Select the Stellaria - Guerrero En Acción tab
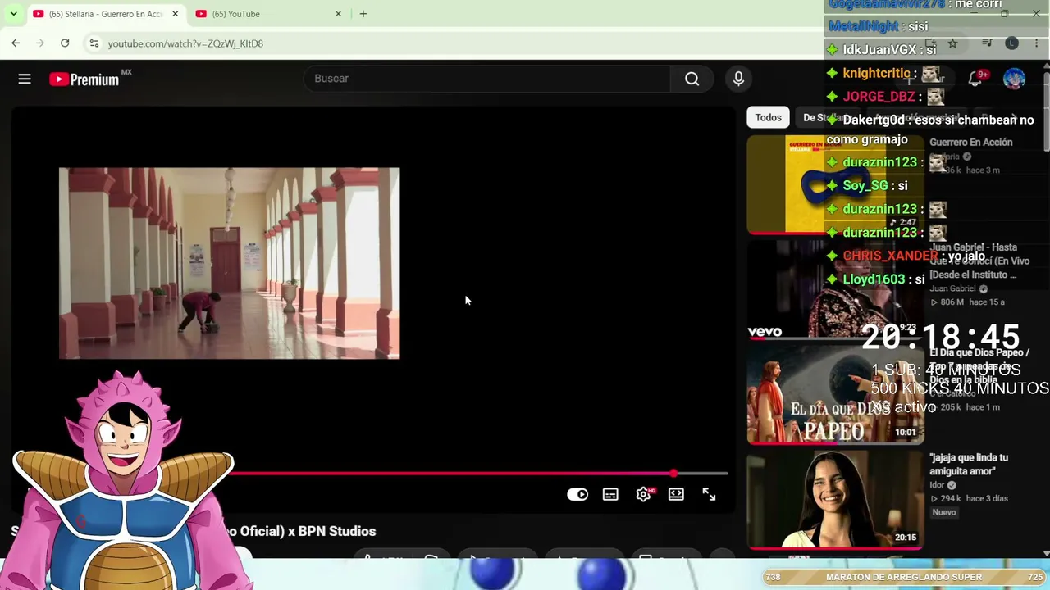 [107, 14]
